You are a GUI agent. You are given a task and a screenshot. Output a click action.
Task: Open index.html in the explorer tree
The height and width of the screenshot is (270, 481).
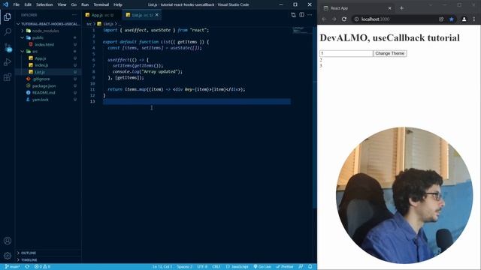pos(44,45)
